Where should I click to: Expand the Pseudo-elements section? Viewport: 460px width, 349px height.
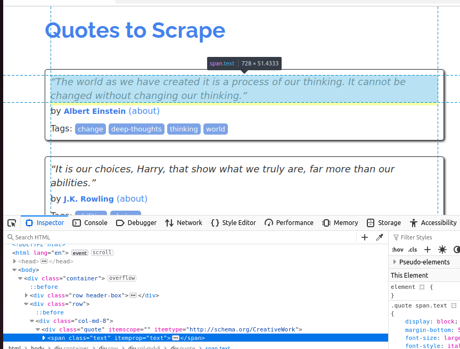[x=395, y=262]
